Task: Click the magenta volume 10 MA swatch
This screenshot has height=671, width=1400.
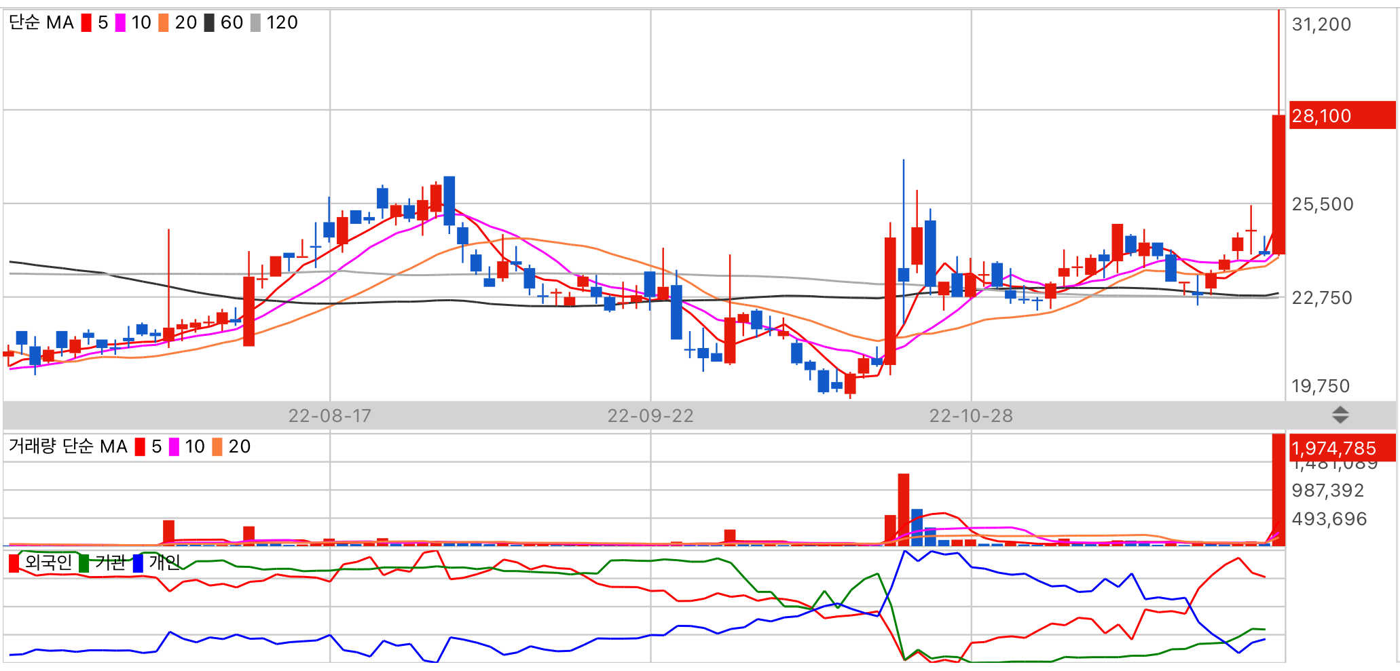Action: pyautogui.click(x=174, y=447)
